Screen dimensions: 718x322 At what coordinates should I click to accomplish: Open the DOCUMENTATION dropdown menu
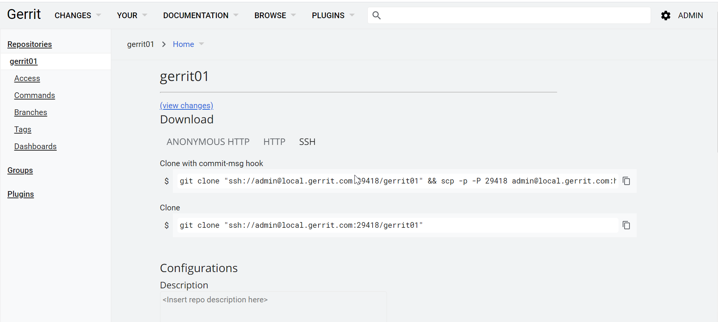pos(201,16)
